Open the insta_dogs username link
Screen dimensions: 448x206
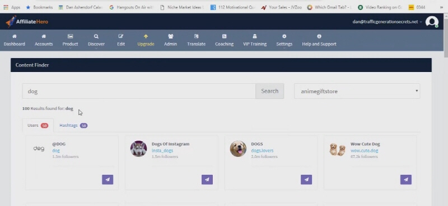tap(162, 150)
